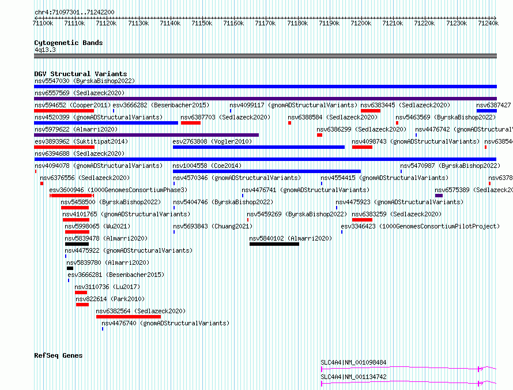513x390 pixels.
Task: Select nsv5839478 (Almarri2020) label
Action: (x=106, y=238)
